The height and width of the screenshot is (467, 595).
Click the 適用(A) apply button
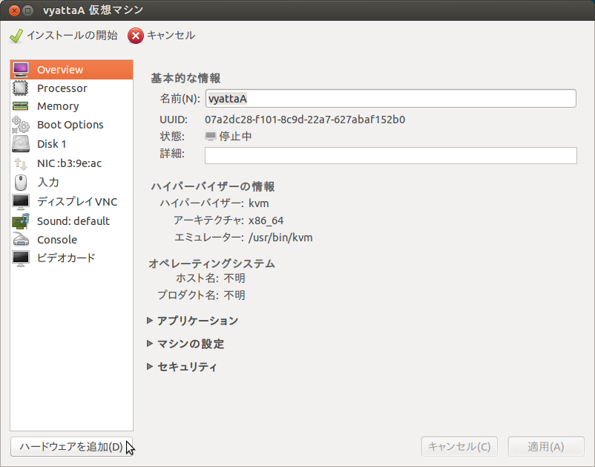pos(545,447)
